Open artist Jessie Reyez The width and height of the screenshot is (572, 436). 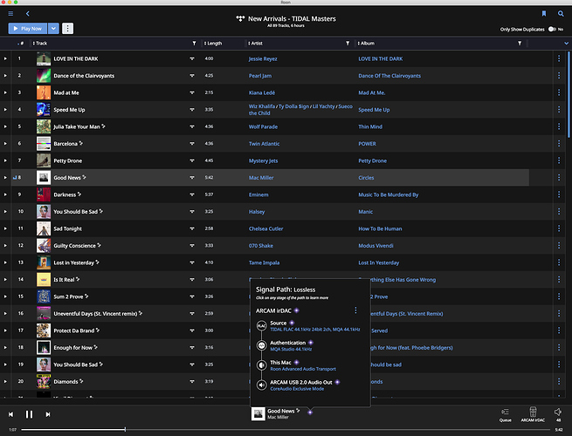pos(263,59)
